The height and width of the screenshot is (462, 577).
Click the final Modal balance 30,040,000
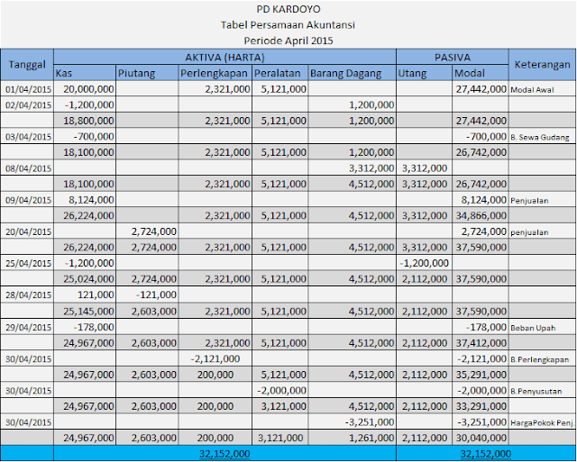tap(481, 438)
